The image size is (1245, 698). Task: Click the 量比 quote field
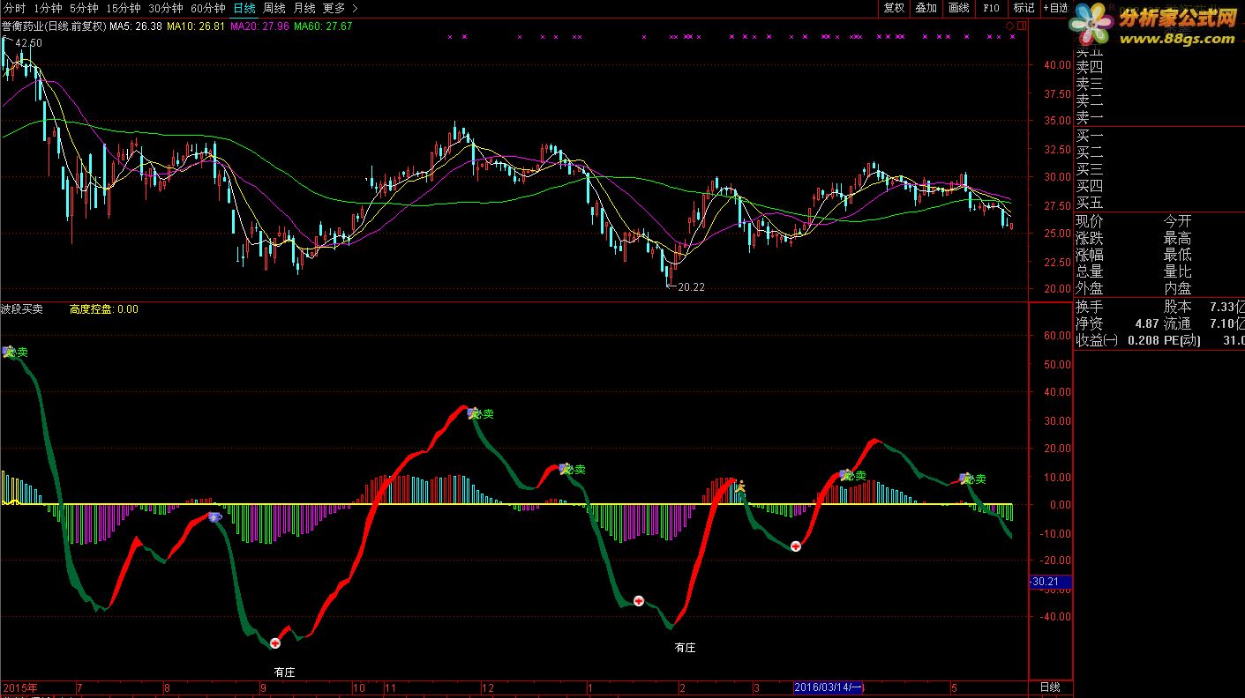[x=1178, y=271]
